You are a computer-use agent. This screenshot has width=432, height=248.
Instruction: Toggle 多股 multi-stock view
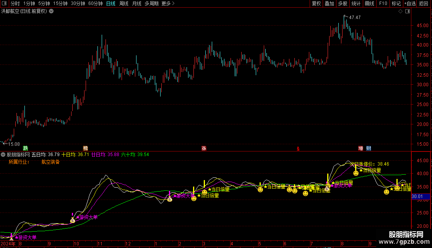(x=343, y=3)
